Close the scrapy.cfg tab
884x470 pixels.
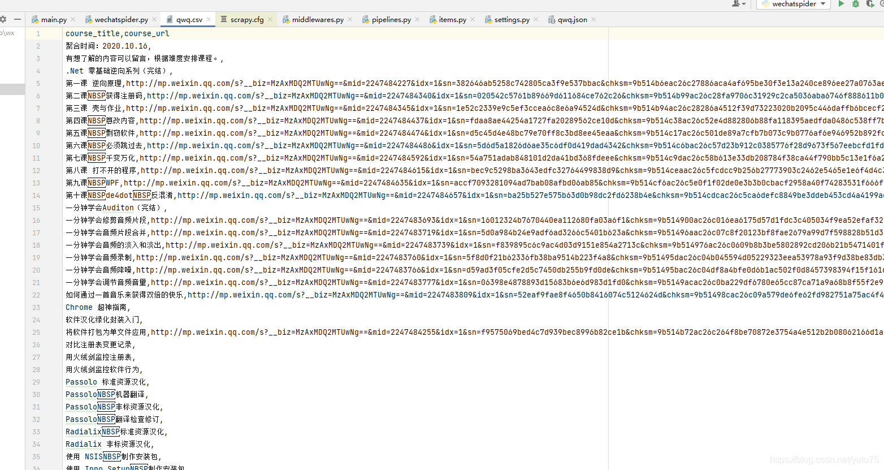pyautogui.click(x=270, y=19)
